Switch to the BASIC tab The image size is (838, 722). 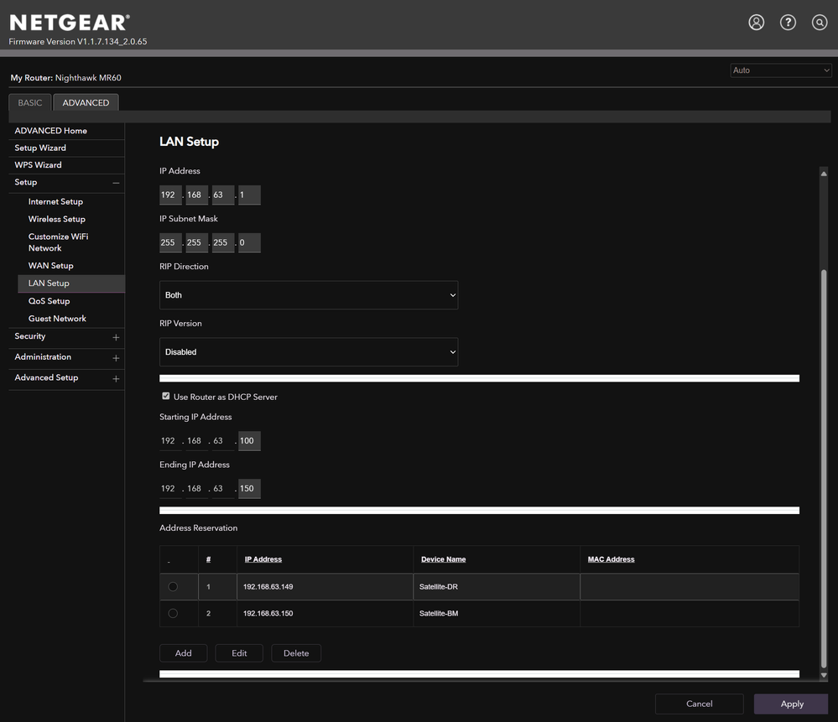point(30,103)
